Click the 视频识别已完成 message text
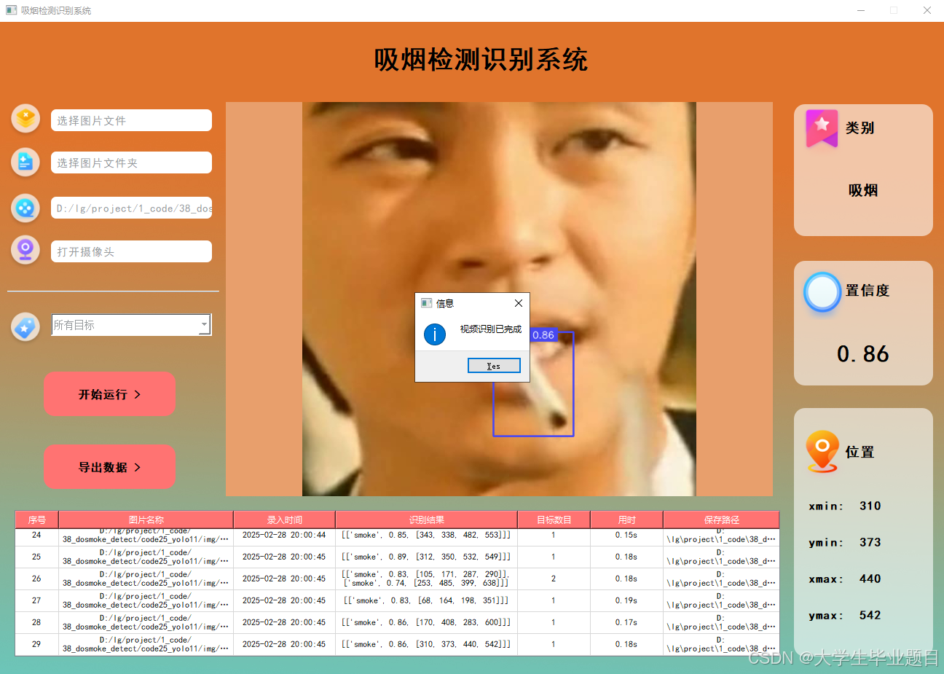The height and width of the screenshot is (674, 944). (491, 329)
